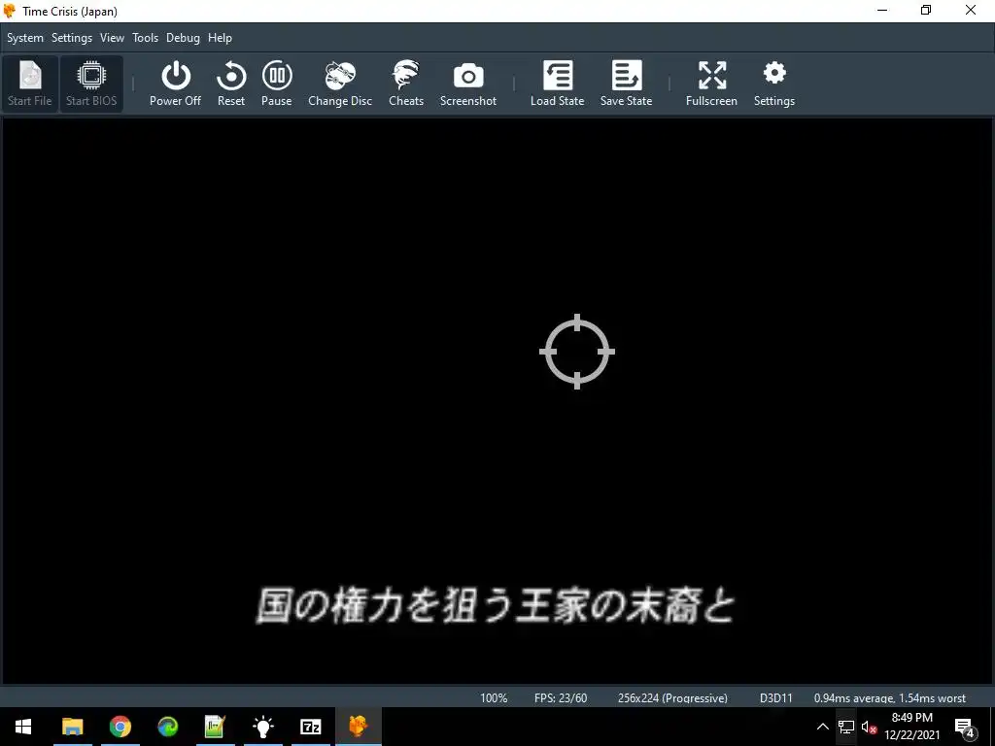The height and width of the screenshot is (746, 995).
Task: Click the Japanese subtitle text in game
Action: click(495, 606)
